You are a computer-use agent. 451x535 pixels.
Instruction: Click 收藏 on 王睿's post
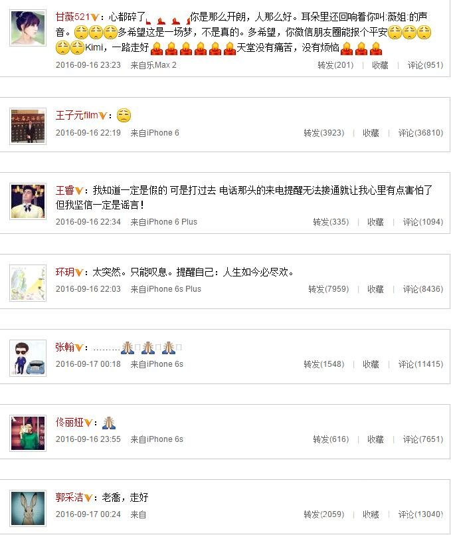[x=375, y=222]
